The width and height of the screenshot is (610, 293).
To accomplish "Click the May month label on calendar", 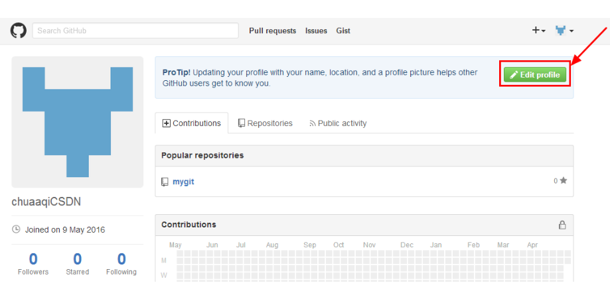I will click(175, 245).
